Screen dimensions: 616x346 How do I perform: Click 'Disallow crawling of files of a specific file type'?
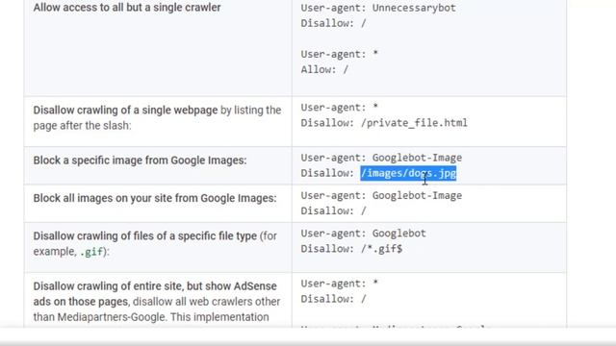click(145, 236)
